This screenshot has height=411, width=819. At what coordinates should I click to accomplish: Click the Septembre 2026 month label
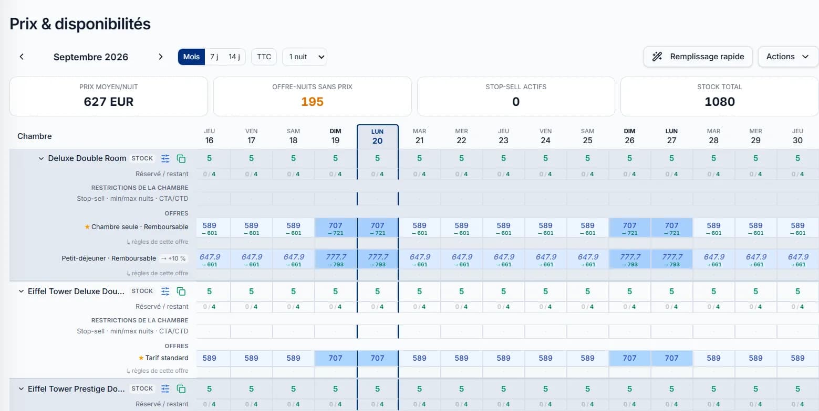91,57
